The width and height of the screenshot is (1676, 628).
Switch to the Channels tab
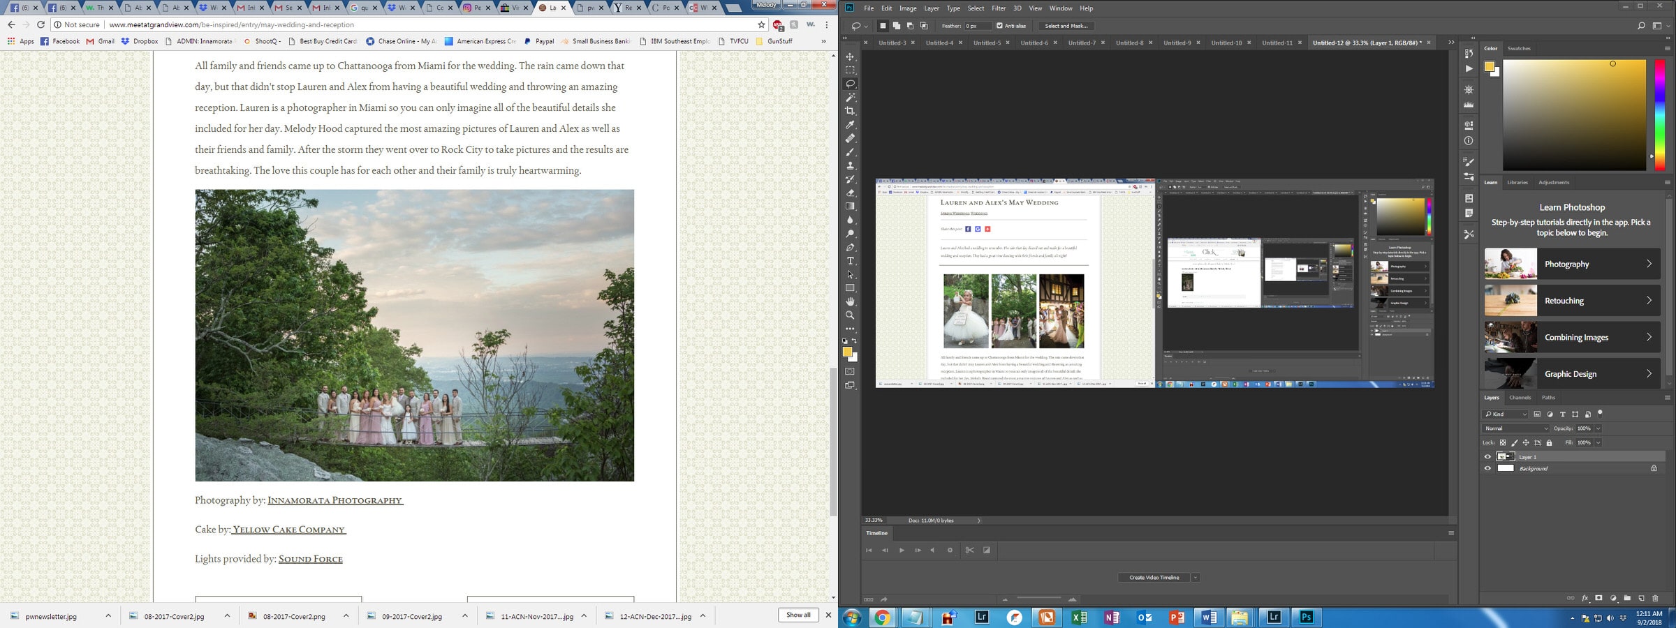coord(1520,398)
